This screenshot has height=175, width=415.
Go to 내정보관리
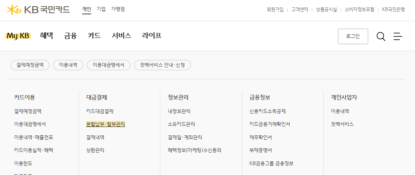179,111
